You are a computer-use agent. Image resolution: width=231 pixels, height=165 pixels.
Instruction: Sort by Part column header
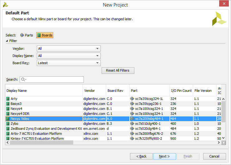pyautogui.click(x=150, y=91)
